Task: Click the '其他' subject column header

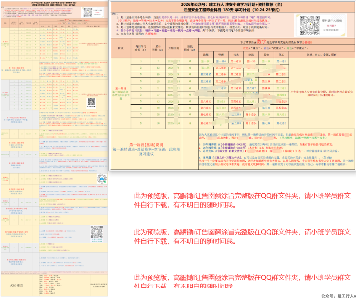Action: [x=266, y=55]
